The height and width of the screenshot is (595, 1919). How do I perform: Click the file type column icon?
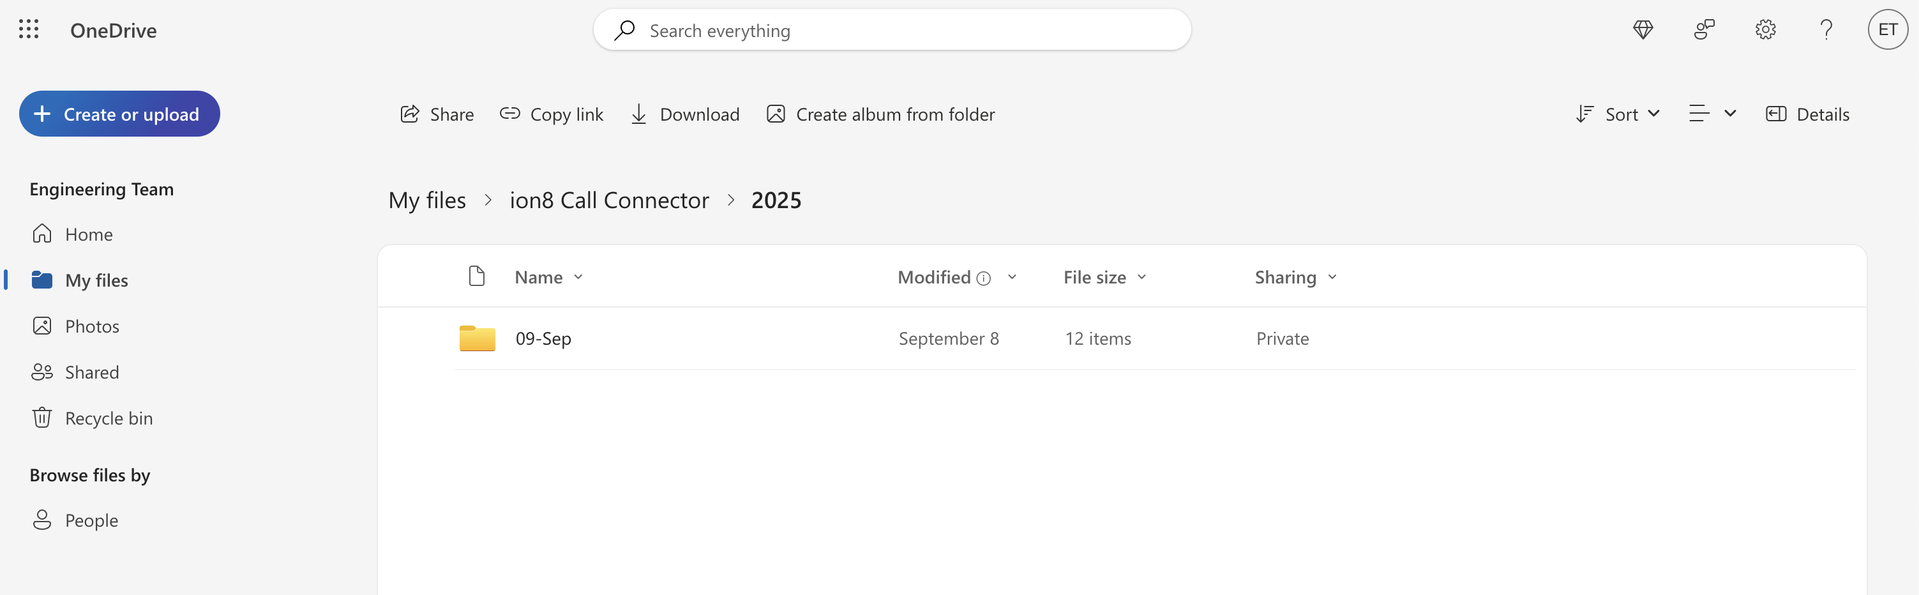[477, 276]
